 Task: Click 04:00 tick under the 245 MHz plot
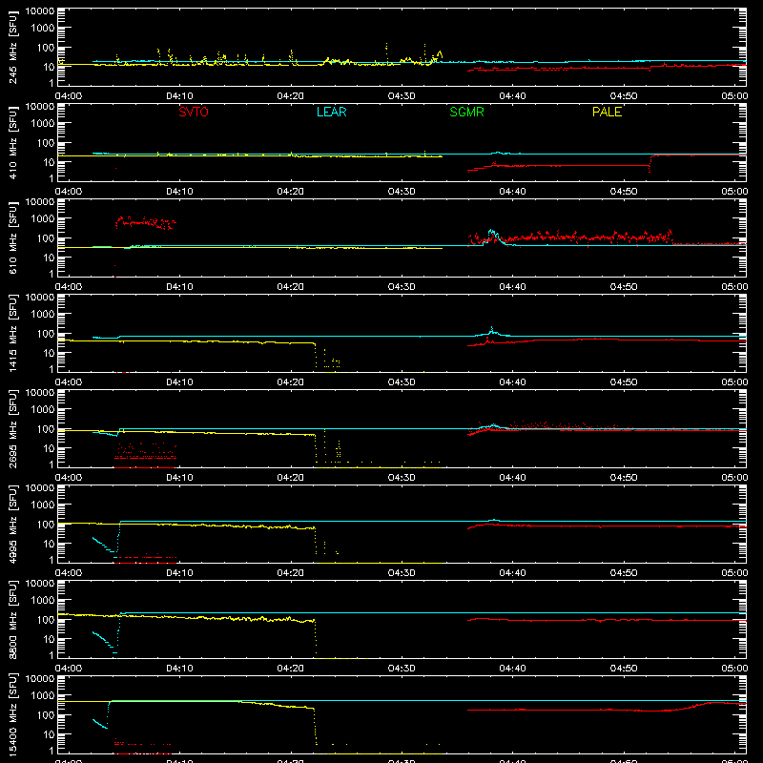click(x=69, y=96)
